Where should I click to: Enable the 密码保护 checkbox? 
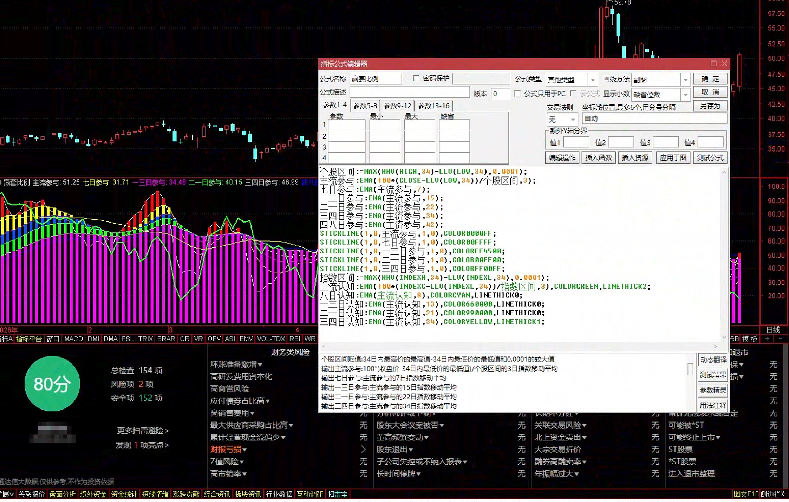pyautogui.click(x=416, y=78)
